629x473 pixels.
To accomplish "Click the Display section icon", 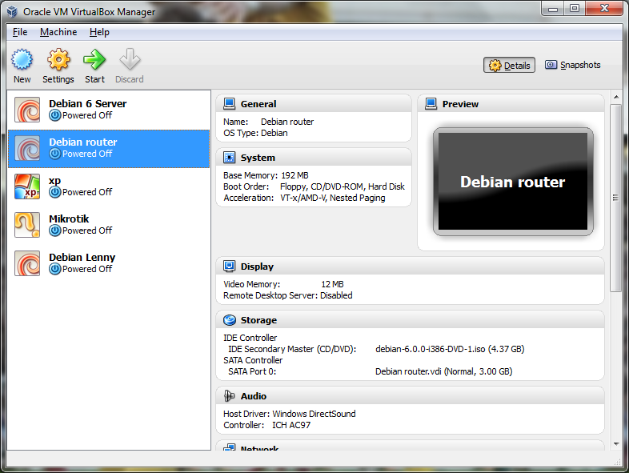I will pos(230,267).
